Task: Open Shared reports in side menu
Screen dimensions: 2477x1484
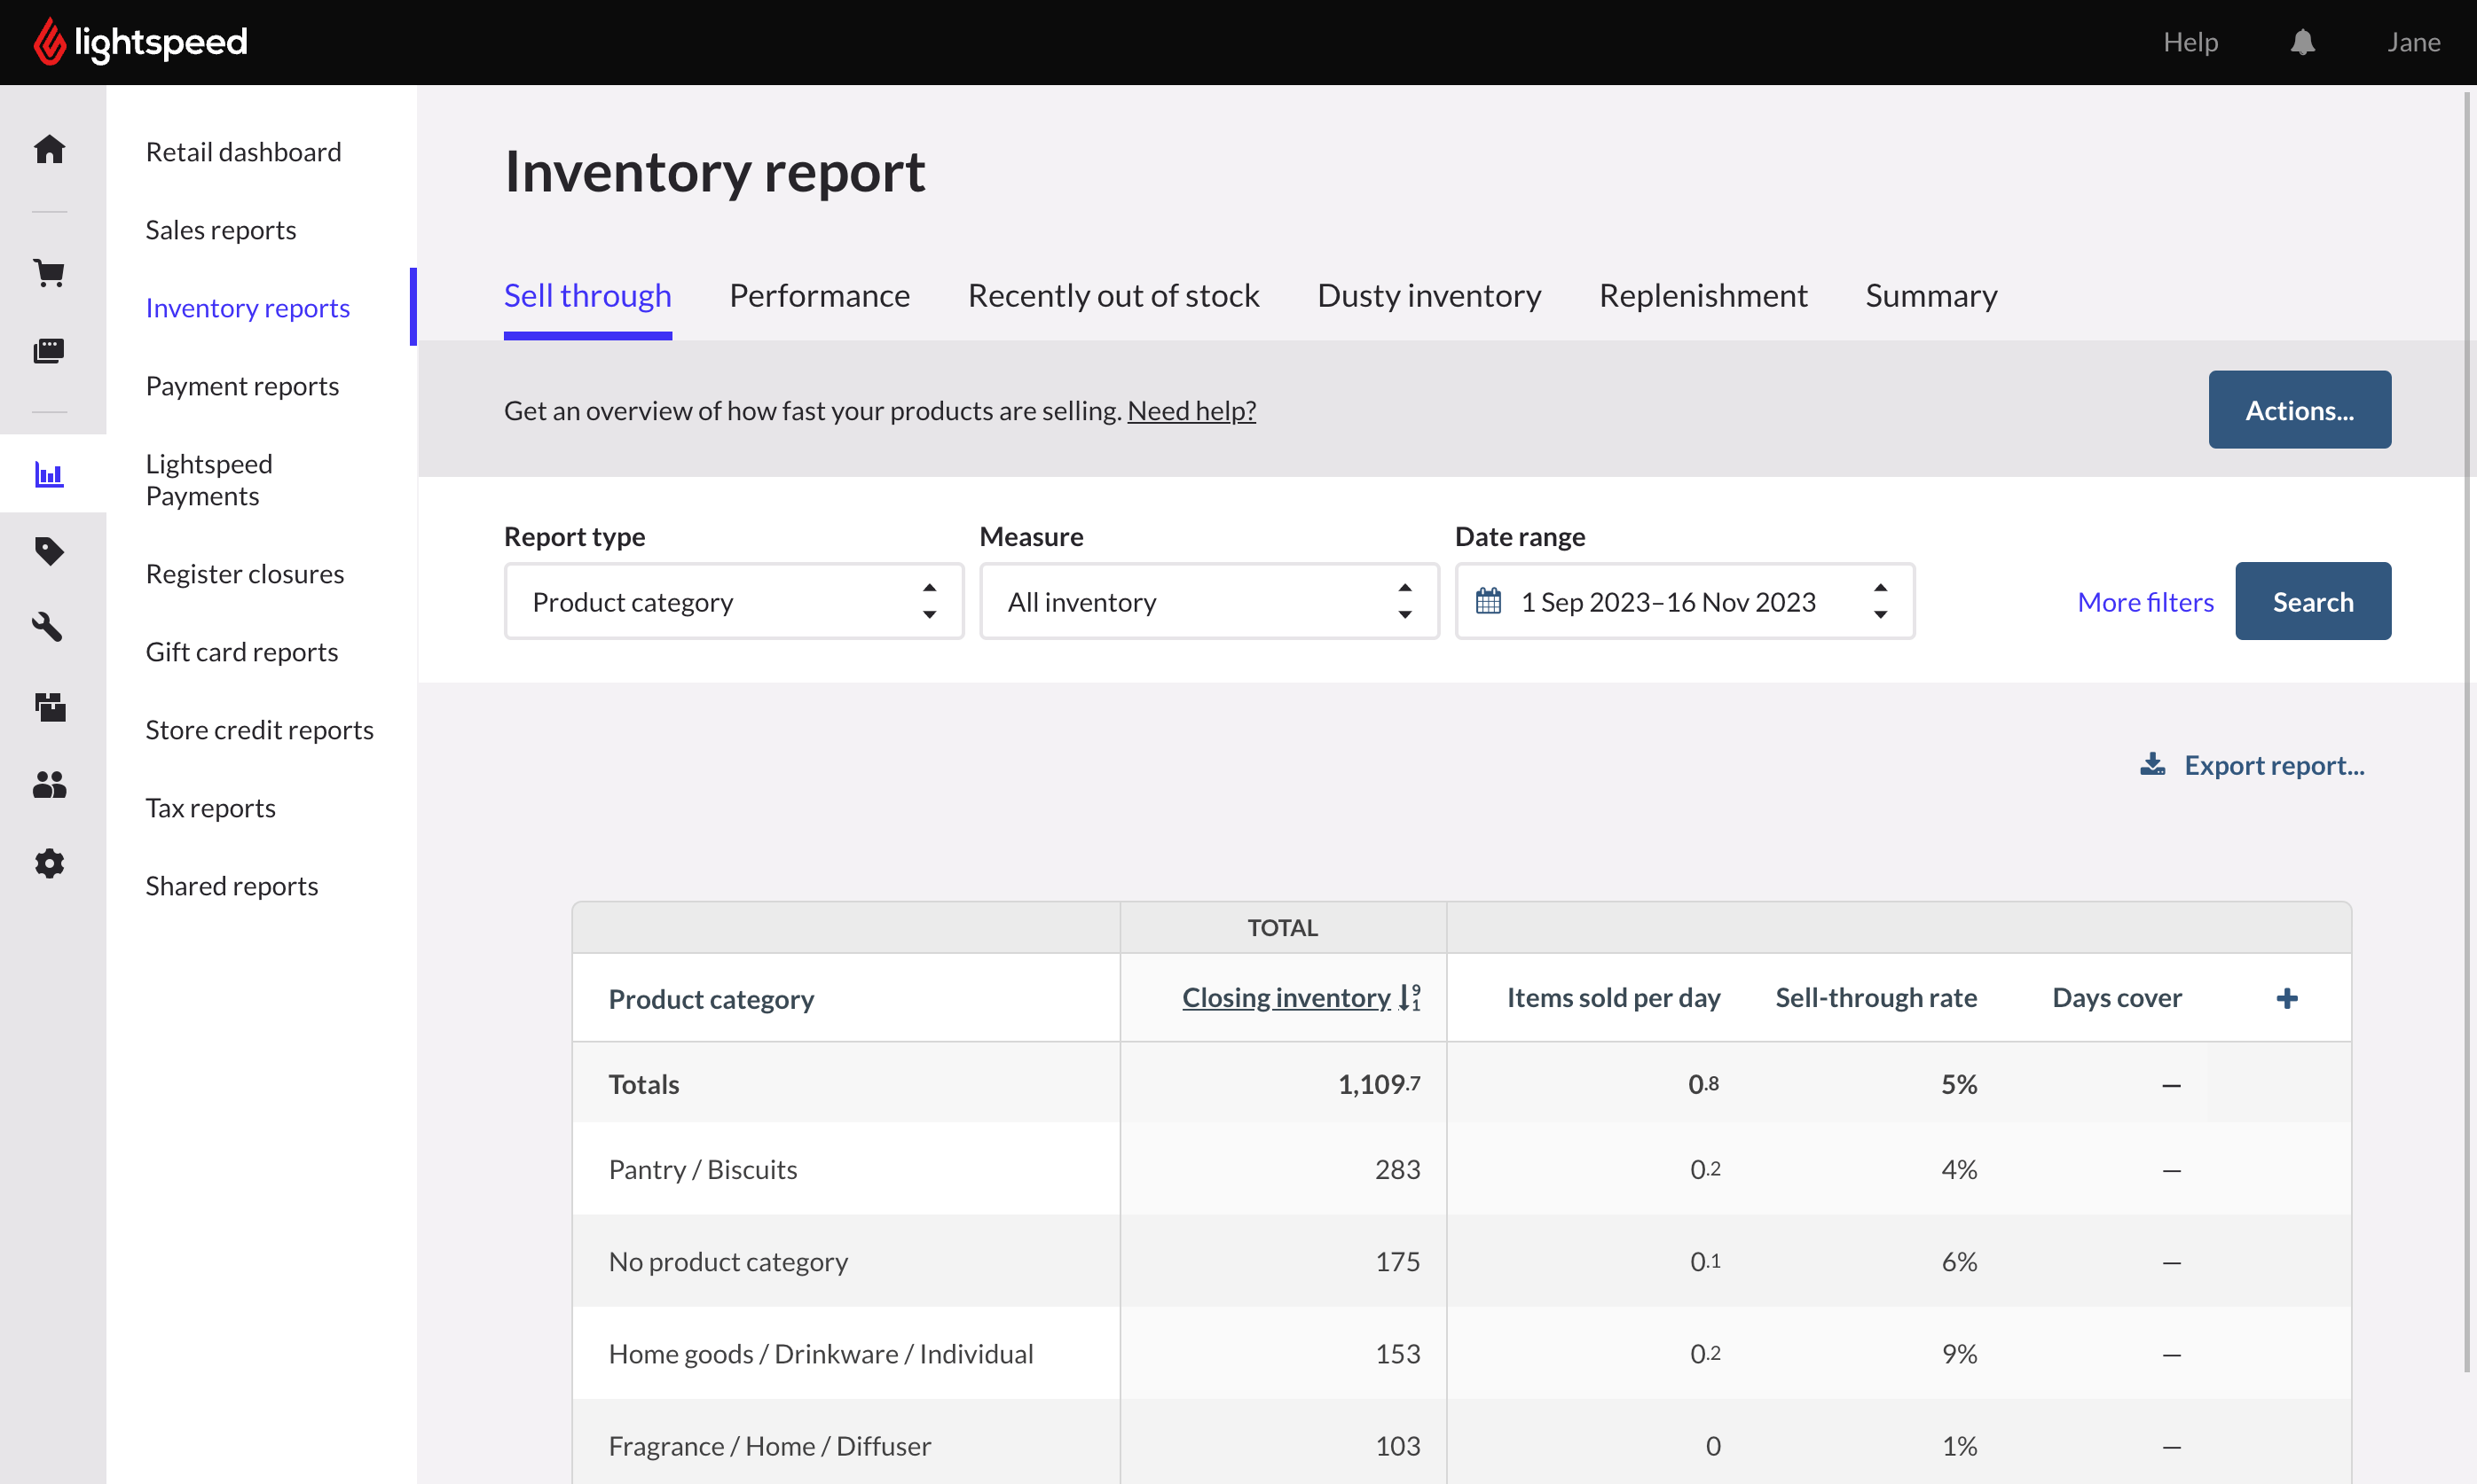Action: pos(232,885)
